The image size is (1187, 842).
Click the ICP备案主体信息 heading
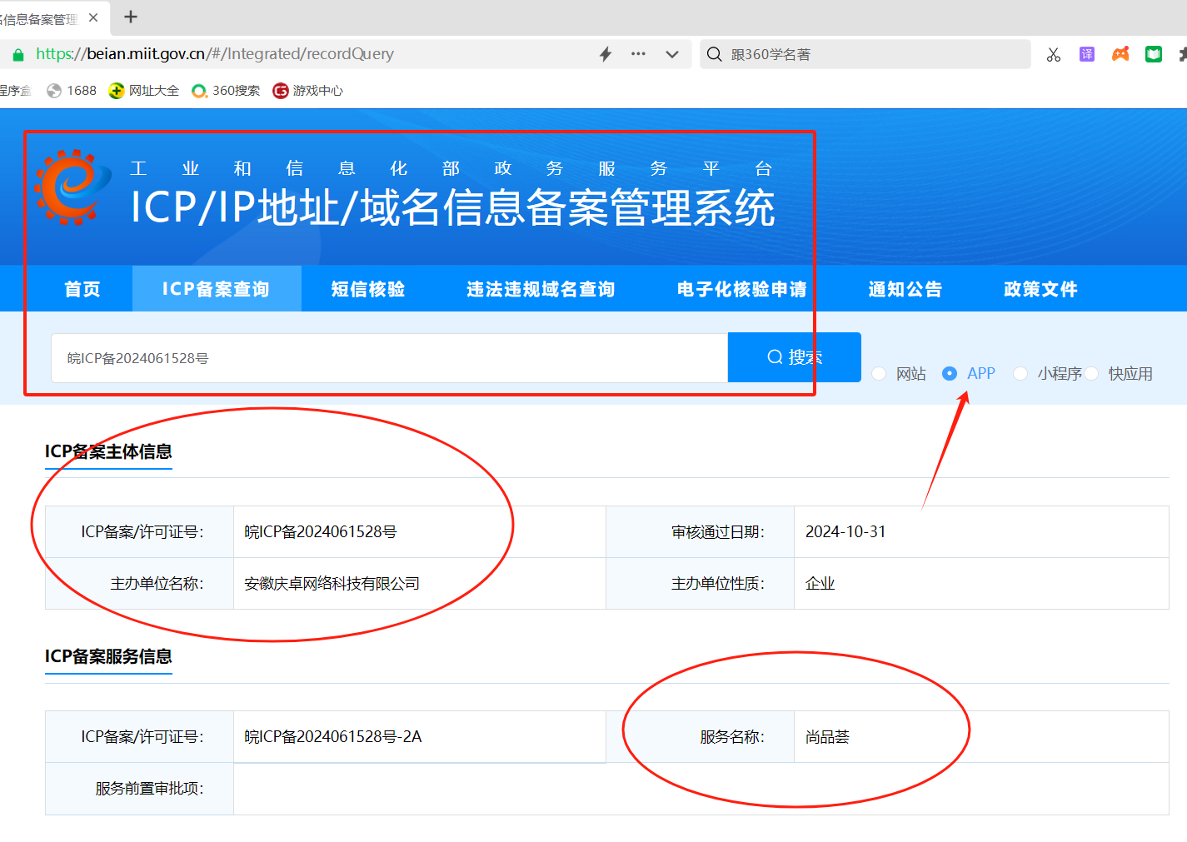coord(108,451)
